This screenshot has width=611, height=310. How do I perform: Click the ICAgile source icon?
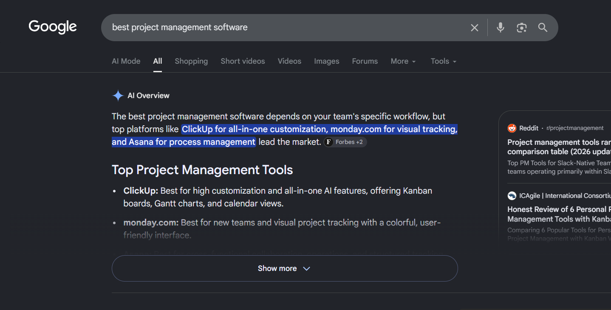click(512, 196)
